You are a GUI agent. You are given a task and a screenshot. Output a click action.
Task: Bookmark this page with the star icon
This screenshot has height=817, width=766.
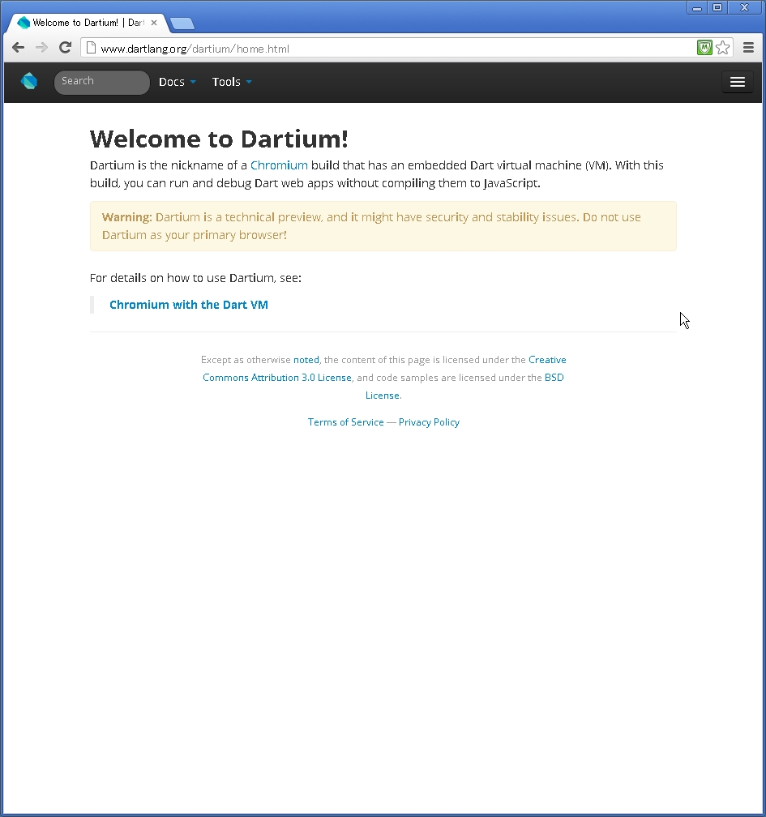pos(723,48)
